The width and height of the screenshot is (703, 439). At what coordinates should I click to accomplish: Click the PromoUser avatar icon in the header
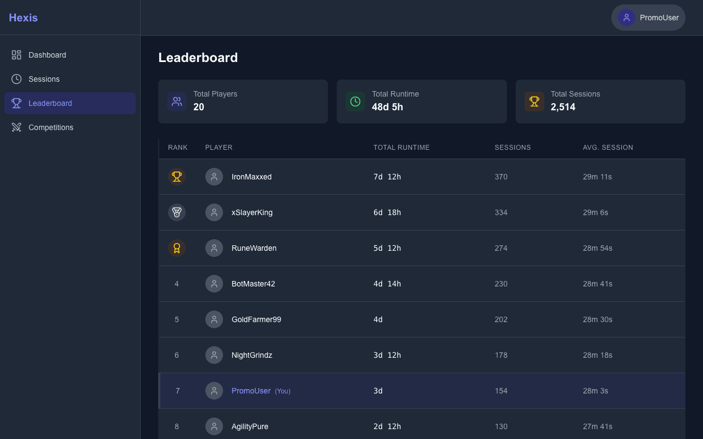pos(627,18)
